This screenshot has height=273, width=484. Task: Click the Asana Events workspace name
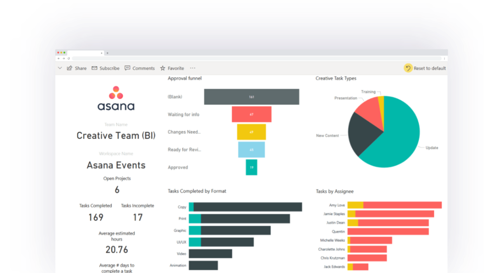coord(116,166)
